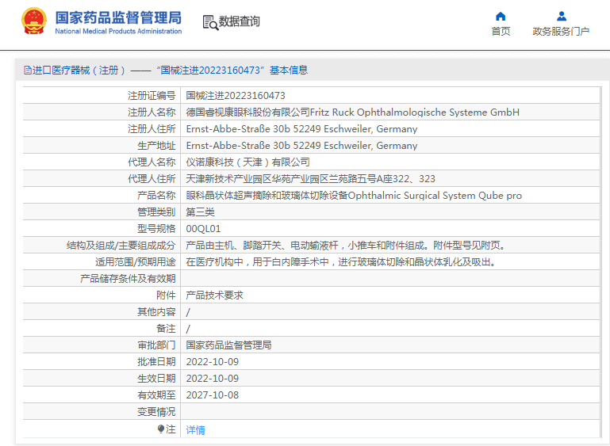610x446 pixels.
Task: Click expiry date 2027-10-08
Action: coord(213,395)
